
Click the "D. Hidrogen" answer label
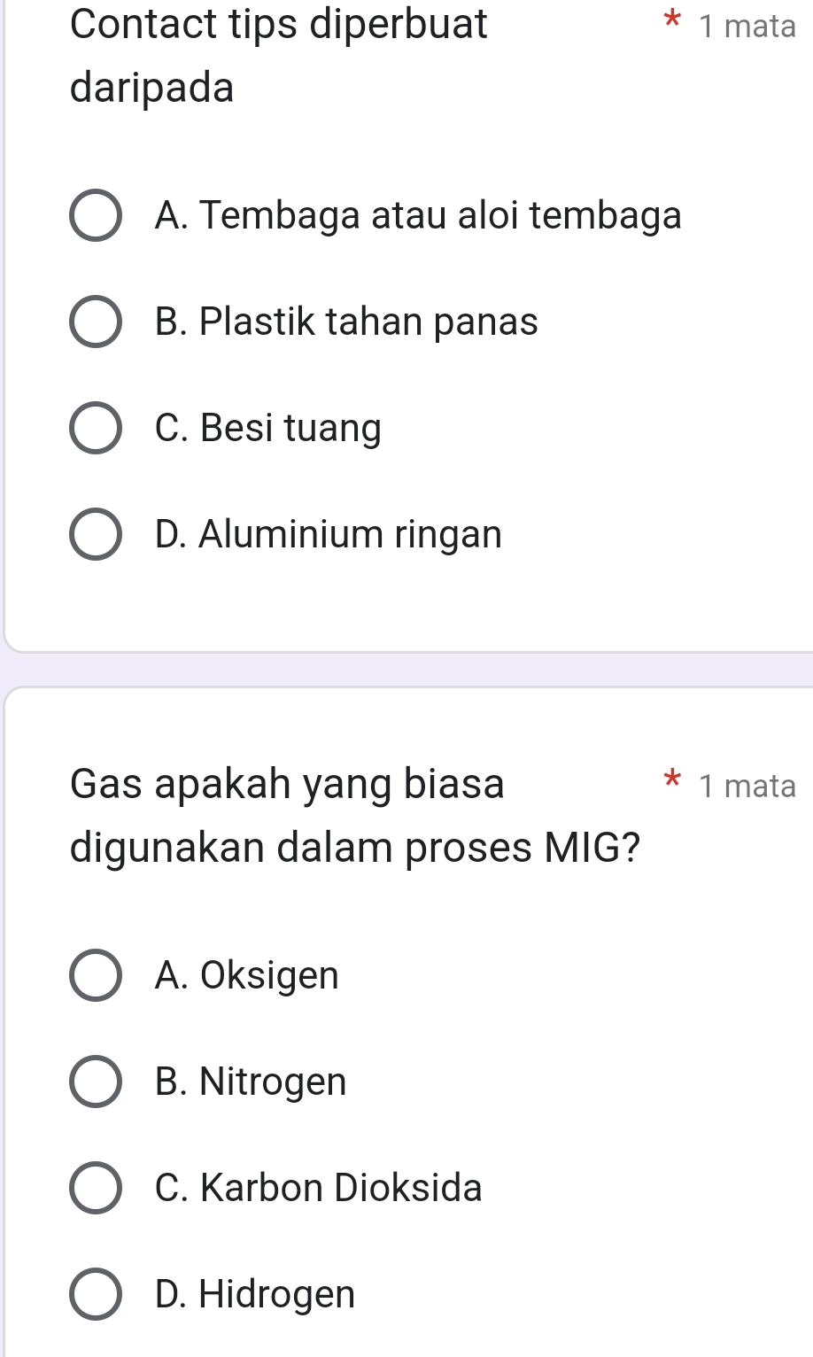click(x=254, y=1294)
